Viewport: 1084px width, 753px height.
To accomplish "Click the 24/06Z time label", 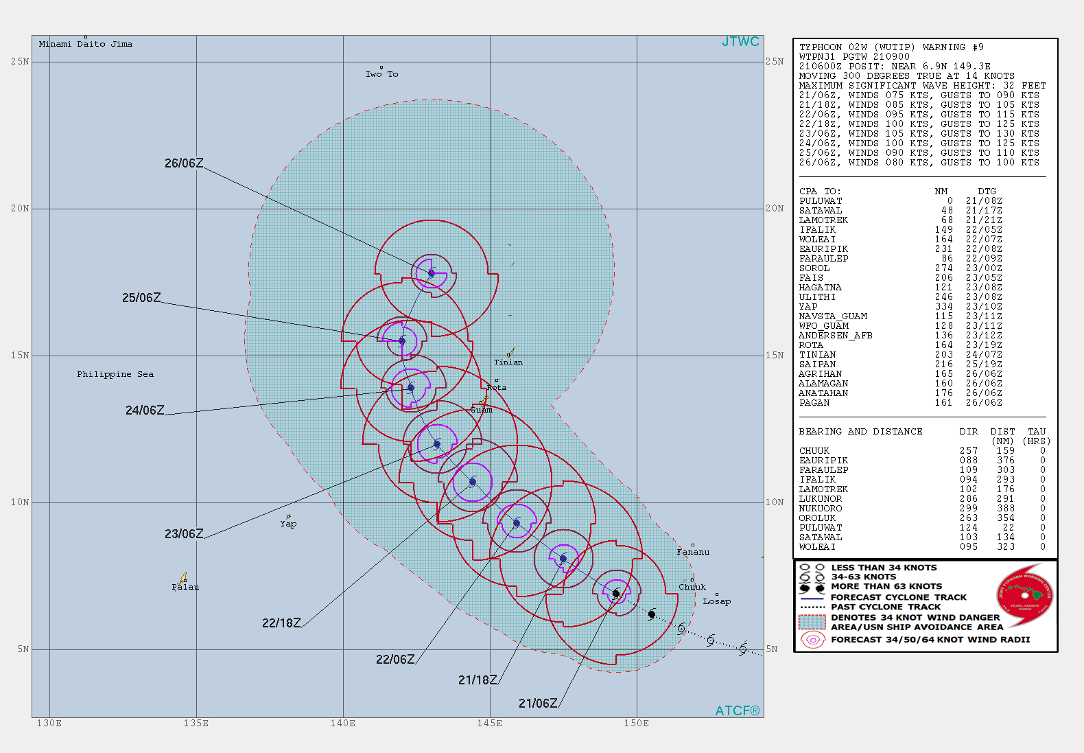I will click(145, 410).
